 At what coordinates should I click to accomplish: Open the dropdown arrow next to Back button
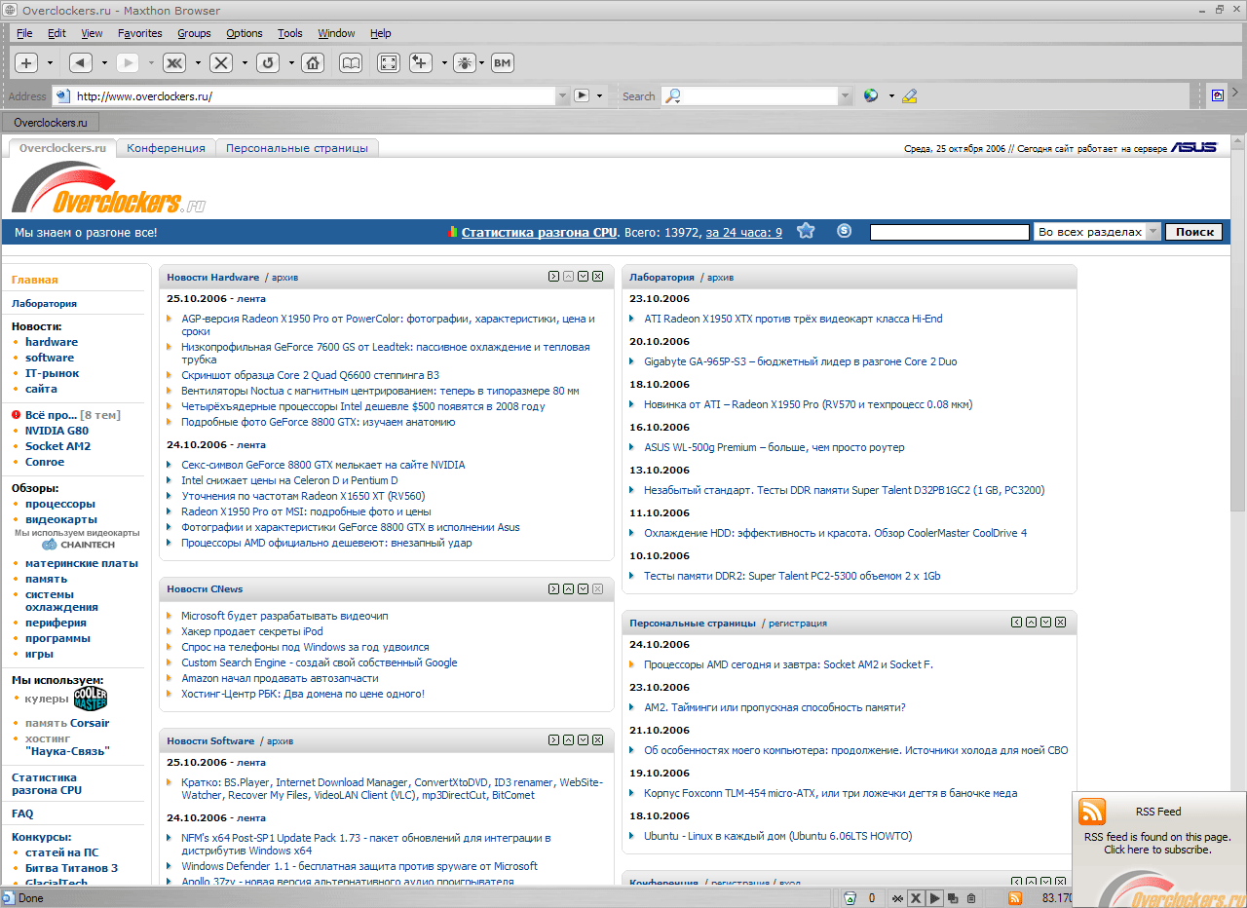click(x=104, y=63)
